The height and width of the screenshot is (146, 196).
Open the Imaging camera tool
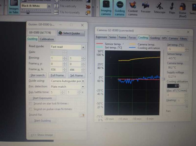106,8
